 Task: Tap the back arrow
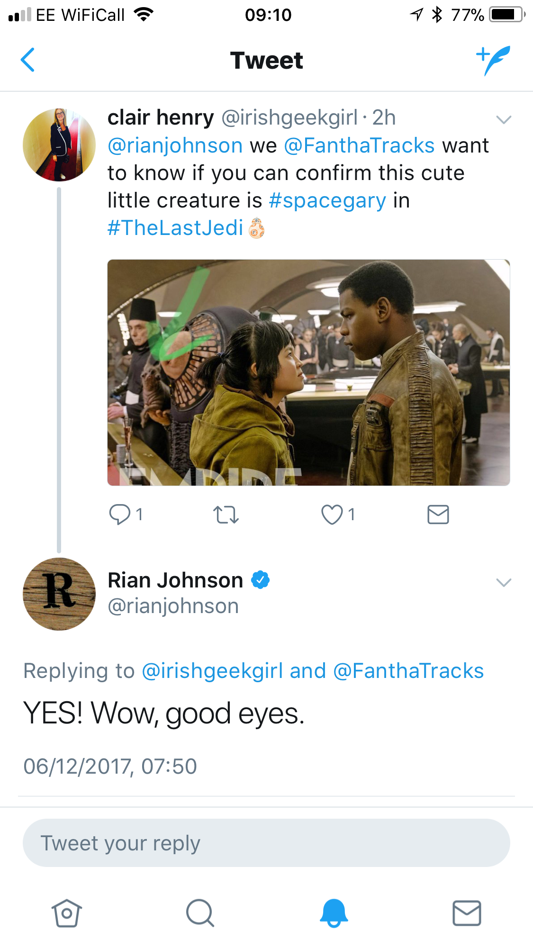click(x=28, y=60)
